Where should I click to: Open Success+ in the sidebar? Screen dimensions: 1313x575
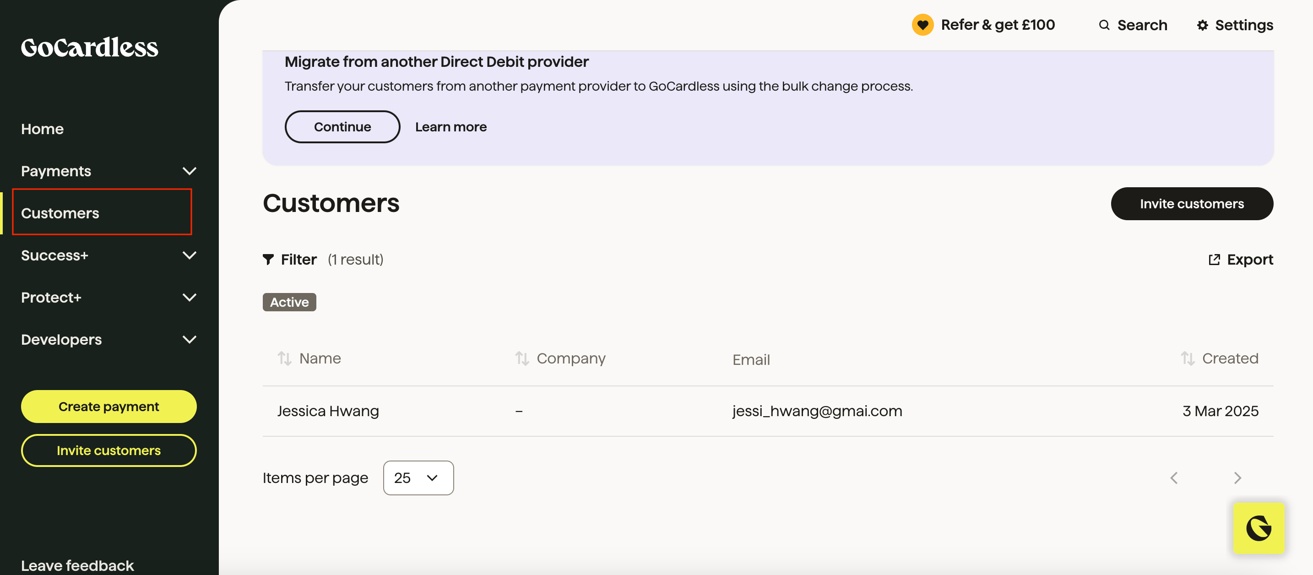54,255
